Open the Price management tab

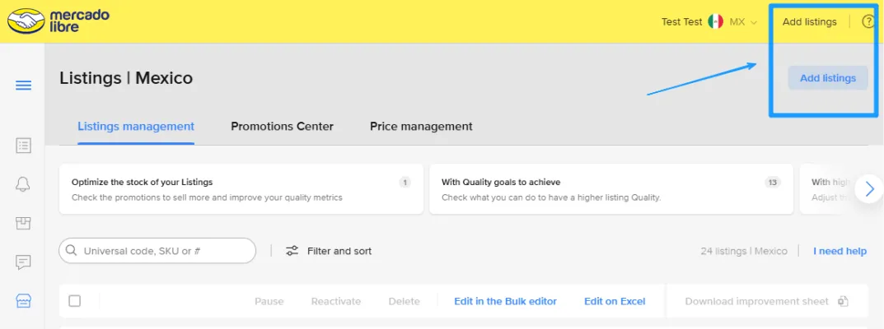(421, 127)
